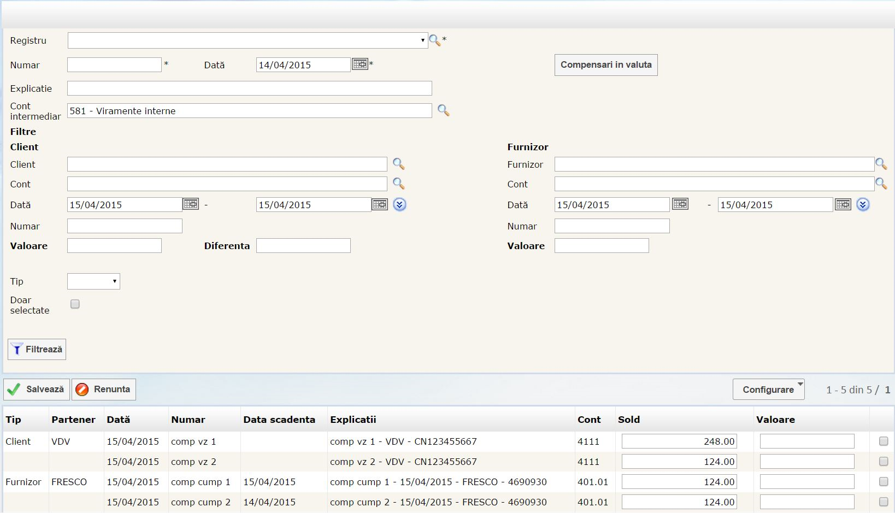Open the Client lookup magnifier icon
This screenshot has width=895, height=513.
tap(398, 164)
